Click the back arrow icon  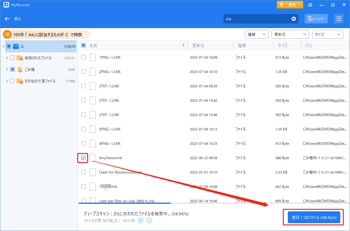tap(7, 19)
